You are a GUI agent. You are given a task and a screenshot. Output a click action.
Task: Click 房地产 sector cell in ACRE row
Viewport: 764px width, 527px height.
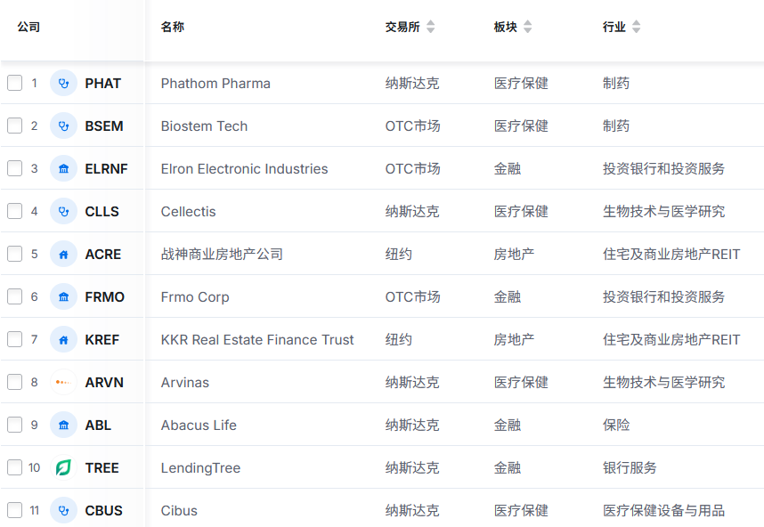(514, 255)
